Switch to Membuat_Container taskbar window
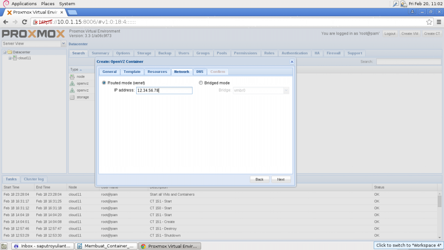The height and width of the screenshot is (250, 444). click(x=106, y=246)
